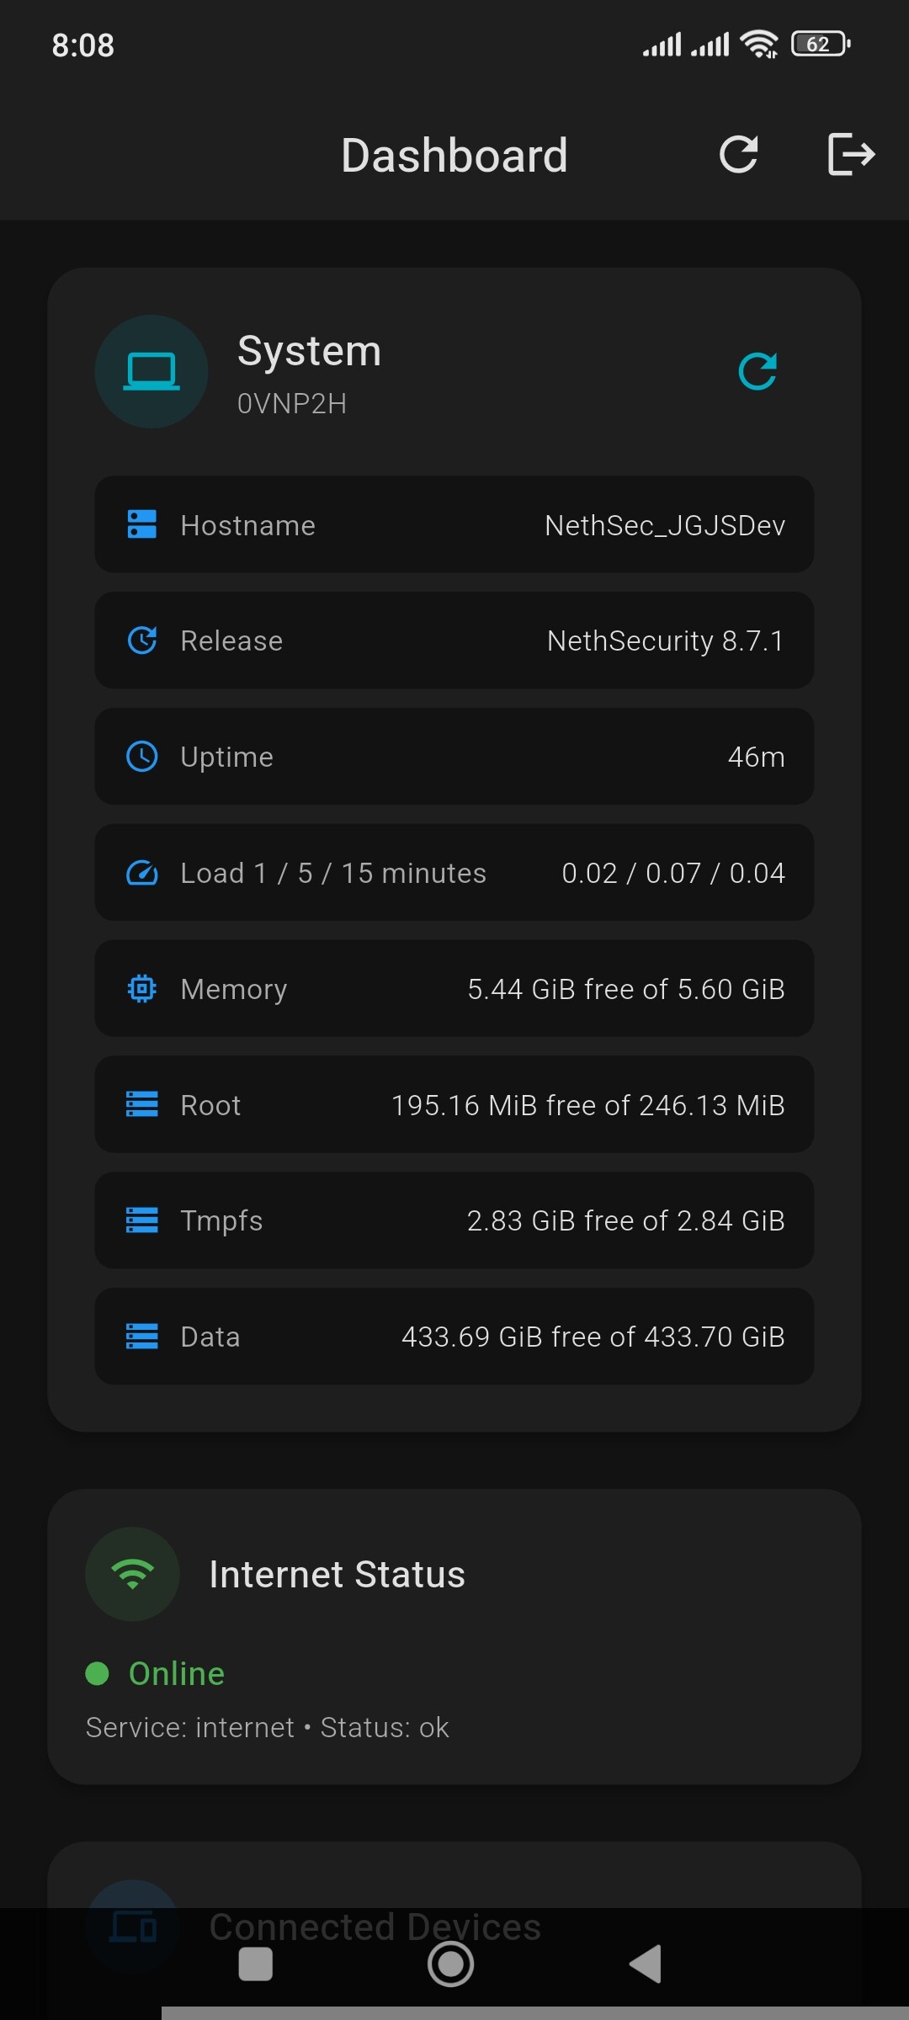Screen dimensions: 909x2020
Task: Tap the Internet Status wifi icon
Action: point(133,1574)
